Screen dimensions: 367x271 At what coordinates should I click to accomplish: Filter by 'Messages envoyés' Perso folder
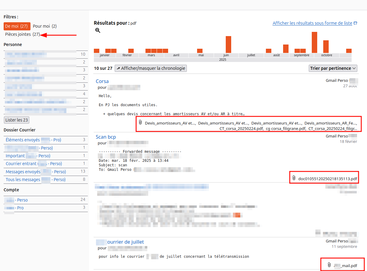(x=46, y=172)
